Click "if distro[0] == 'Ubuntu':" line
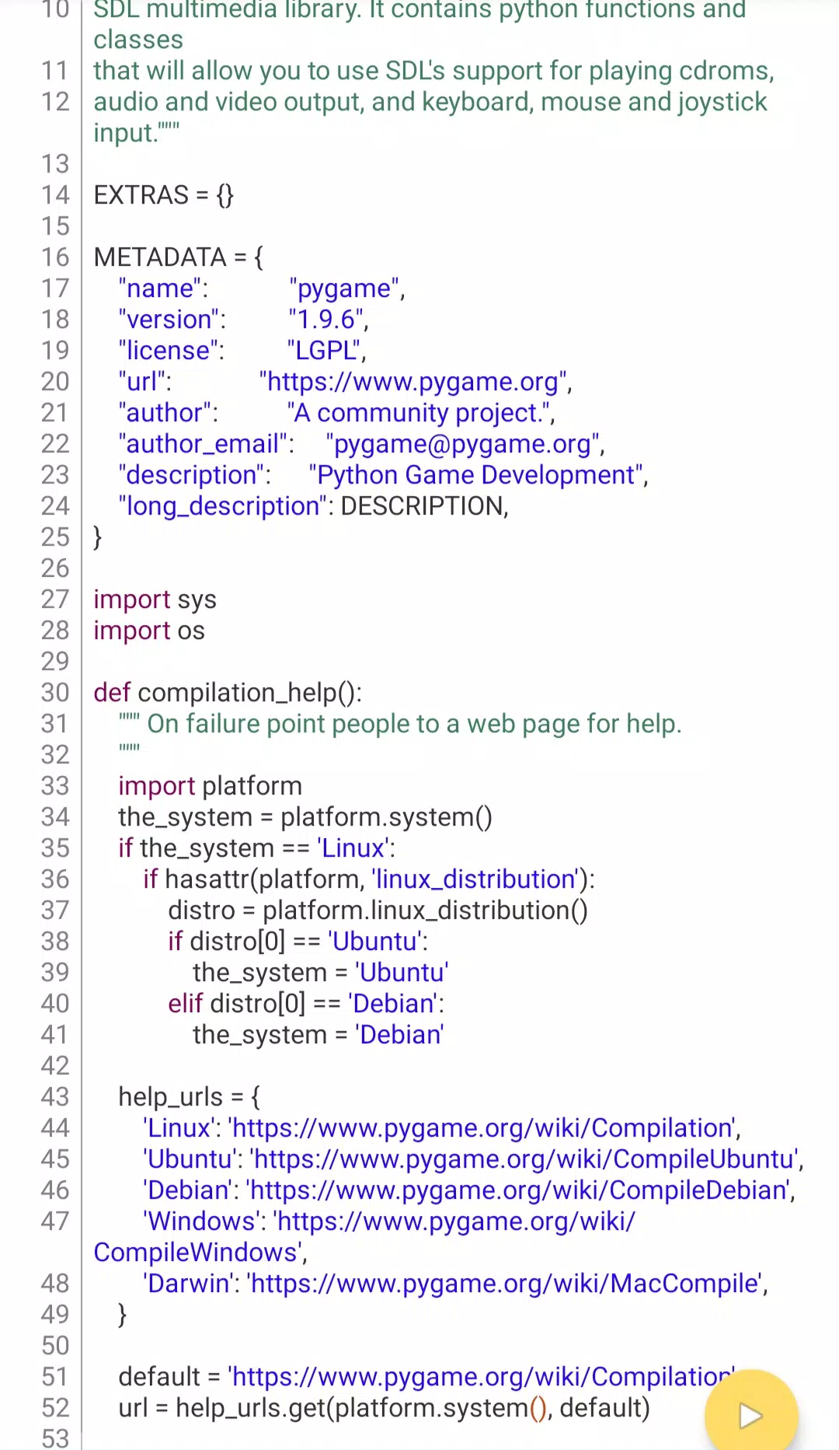Image resolution: width=839 pixels, height=1450 pixels. pyautogui.click(x=298, y=942)
